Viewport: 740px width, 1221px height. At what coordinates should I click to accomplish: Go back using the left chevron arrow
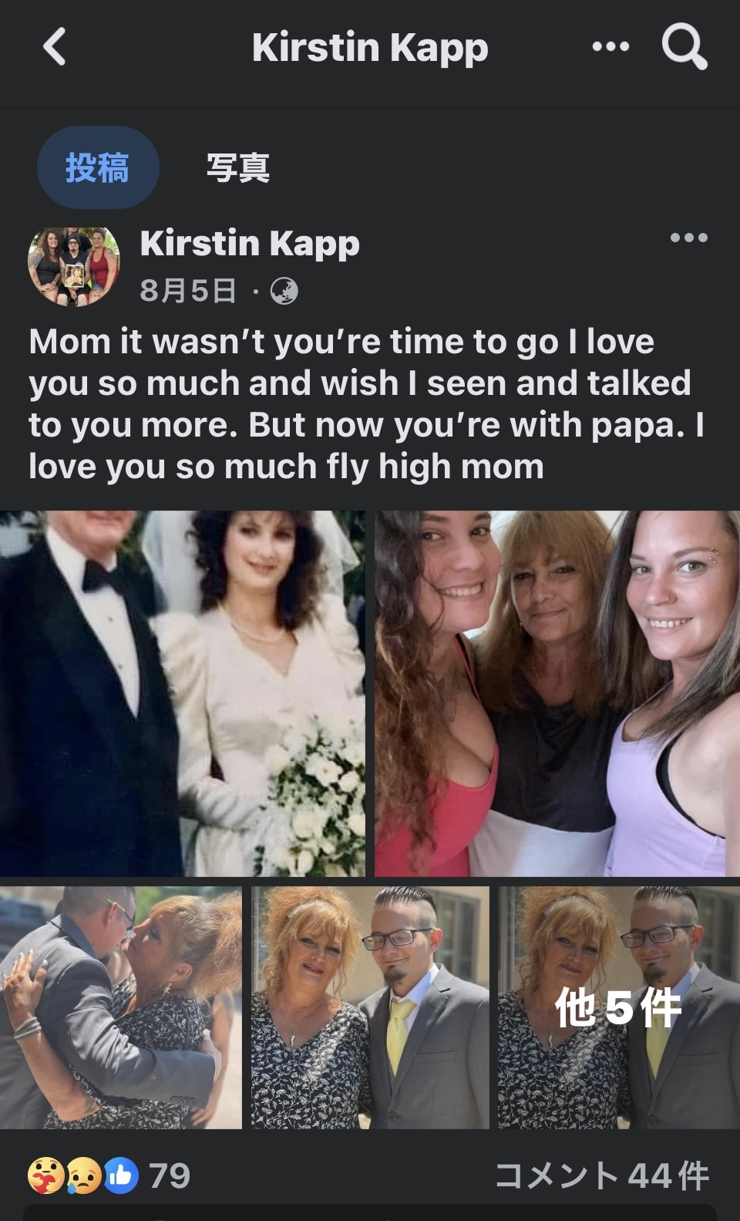tap(55, 47)
